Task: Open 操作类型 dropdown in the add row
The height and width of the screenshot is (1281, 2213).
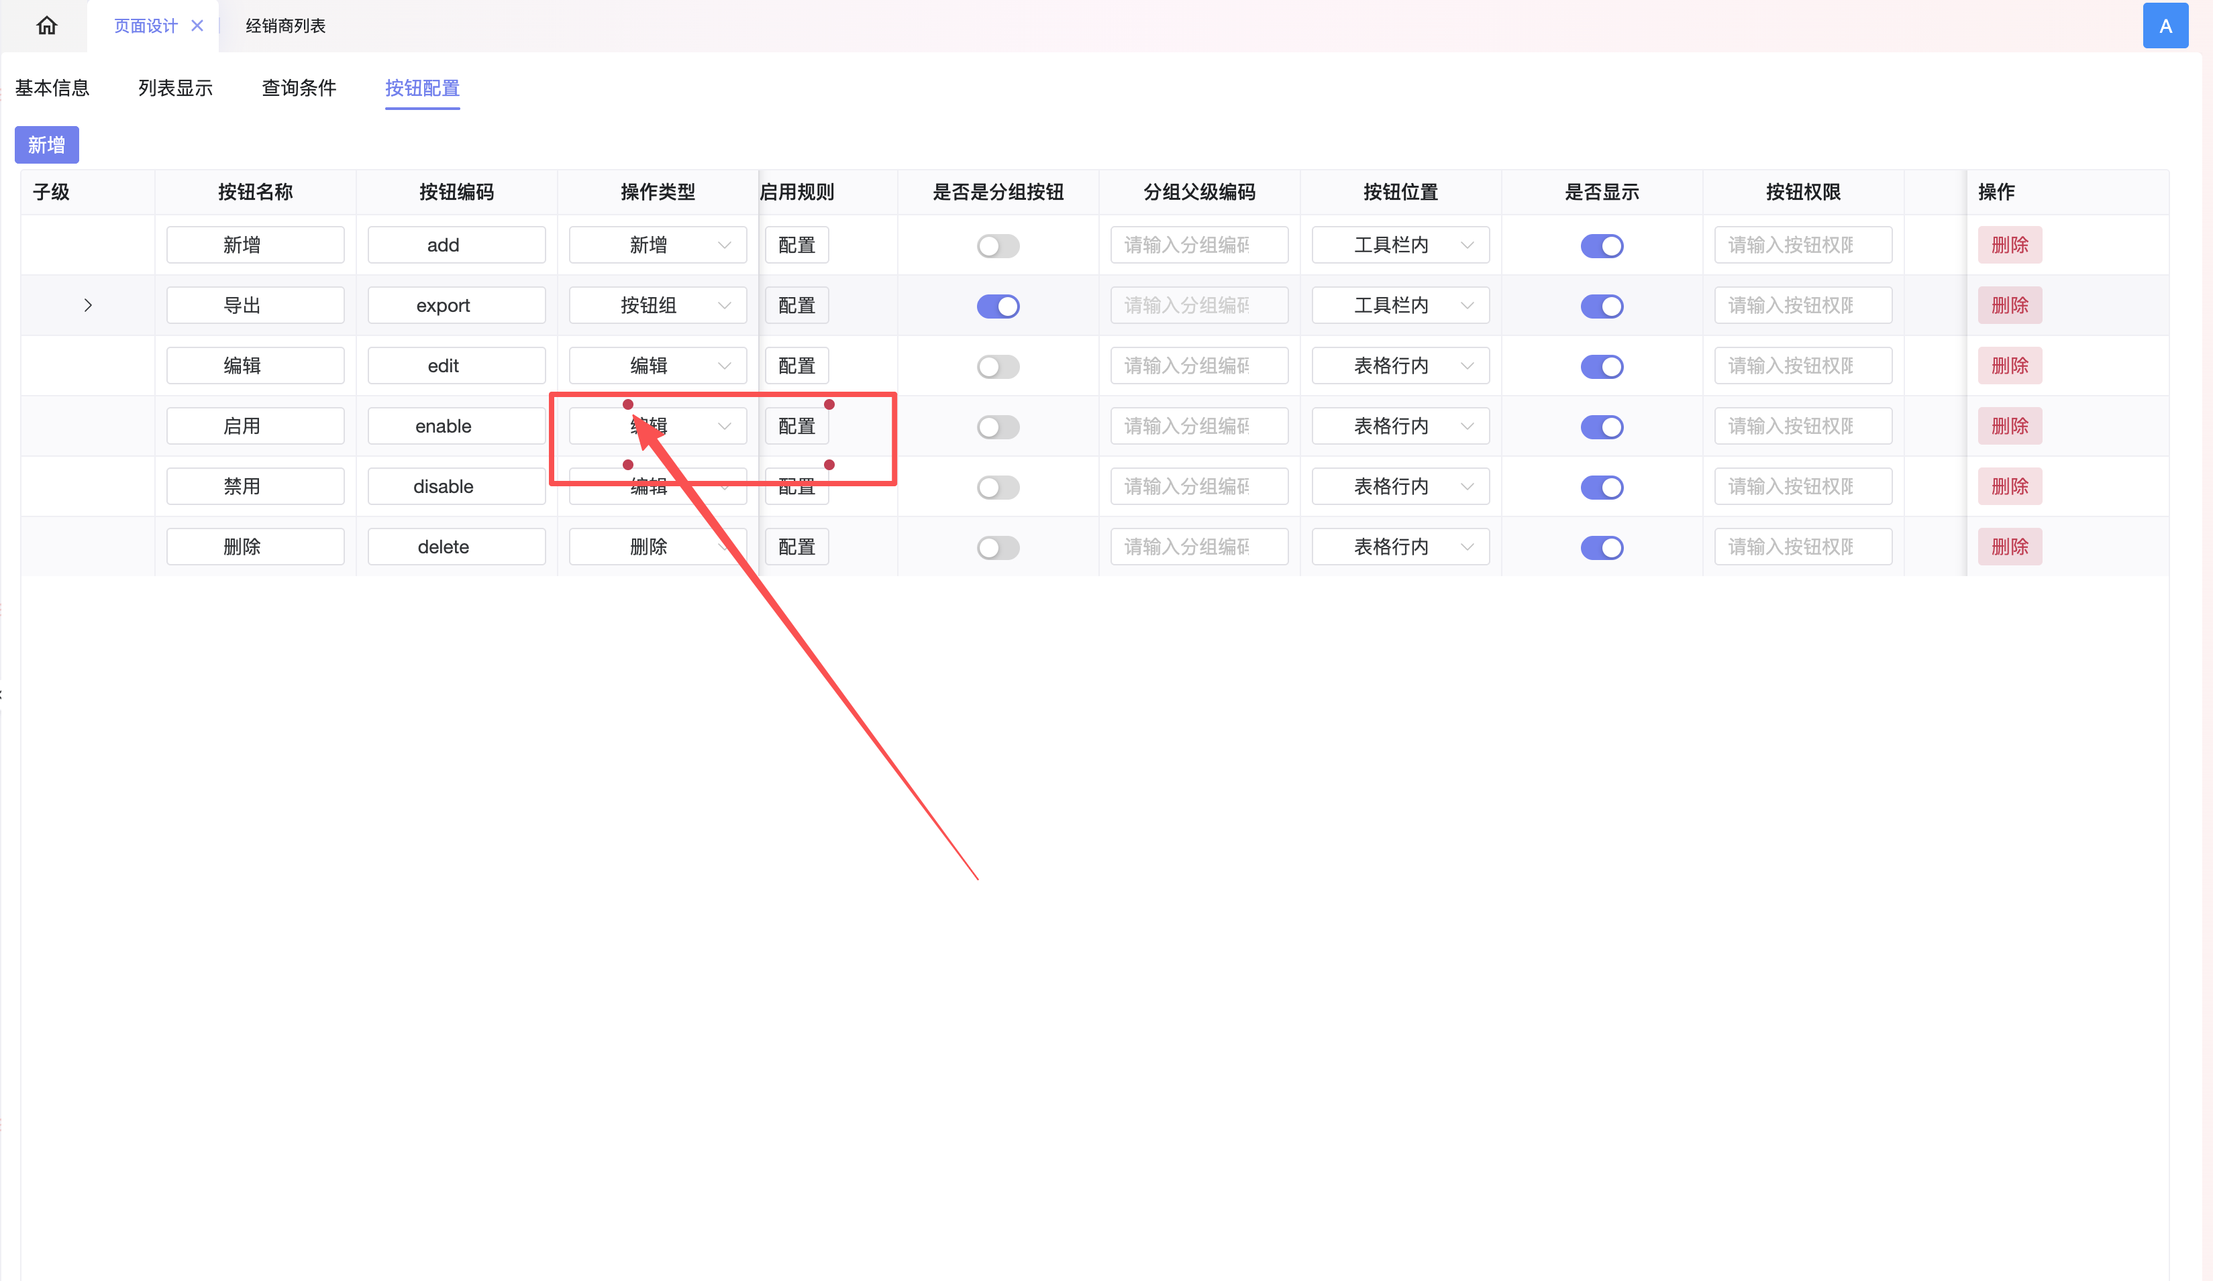Action: (x=658, y=245)
